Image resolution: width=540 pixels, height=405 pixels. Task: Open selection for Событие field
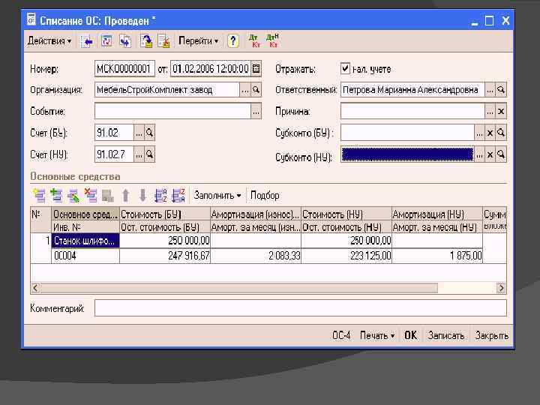(x=256, y=112)
